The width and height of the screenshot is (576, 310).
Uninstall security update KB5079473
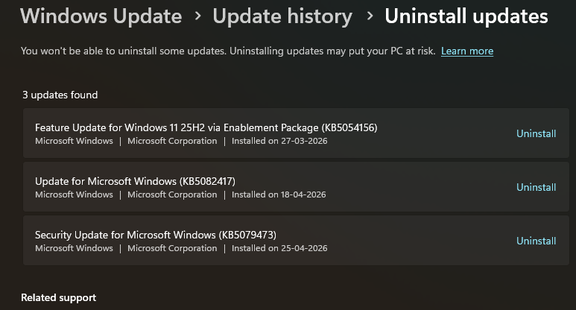click(x=536, y=241)
